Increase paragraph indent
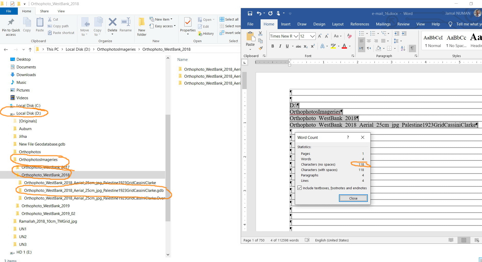Screen dimensions: 482x262 click(x=404, y=33)
